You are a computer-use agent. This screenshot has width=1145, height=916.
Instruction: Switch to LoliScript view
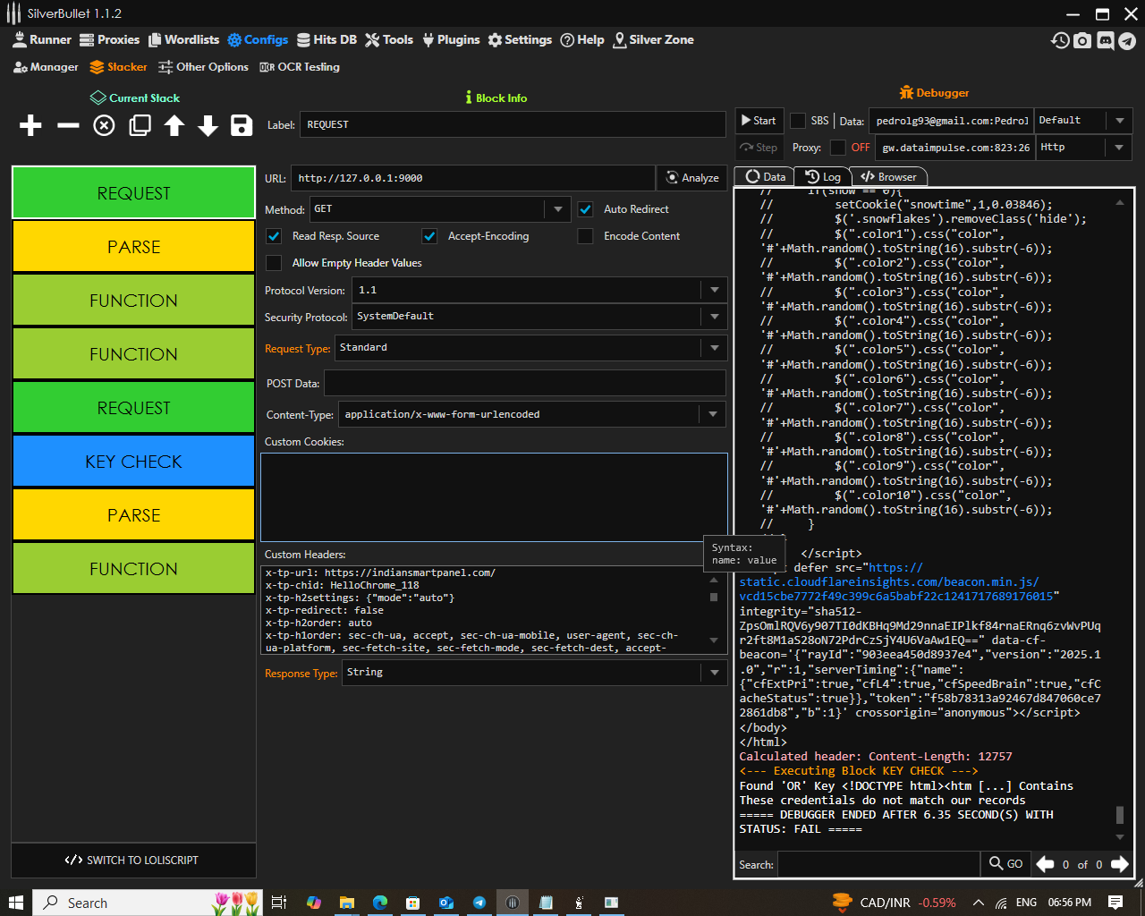pos(133,861)
